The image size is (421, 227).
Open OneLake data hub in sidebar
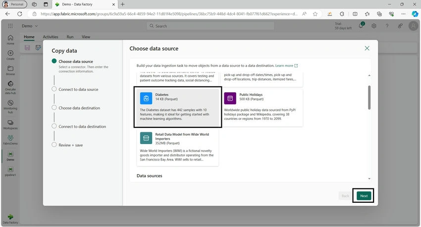[10, 87]
